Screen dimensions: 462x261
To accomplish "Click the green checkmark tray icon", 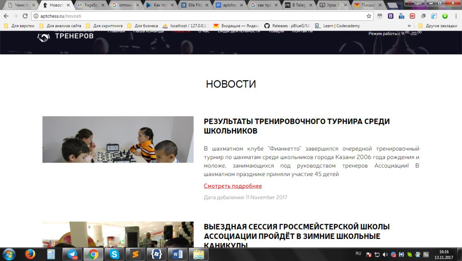I will [x=410, y=254].
